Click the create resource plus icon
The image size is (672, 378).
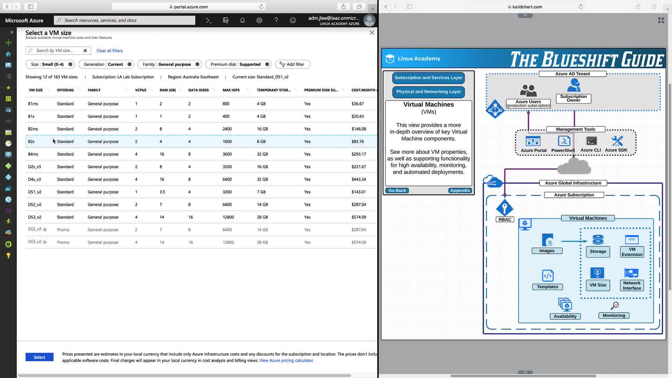pos(8,43)
